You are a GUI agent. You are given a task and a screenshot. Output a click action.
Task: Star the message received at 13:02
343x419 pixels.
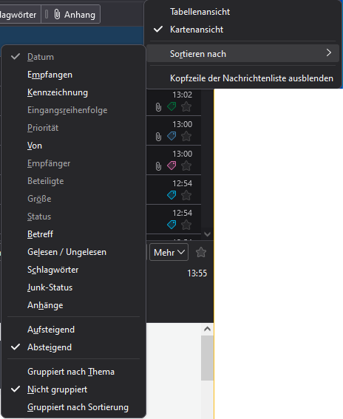point(186,106)
